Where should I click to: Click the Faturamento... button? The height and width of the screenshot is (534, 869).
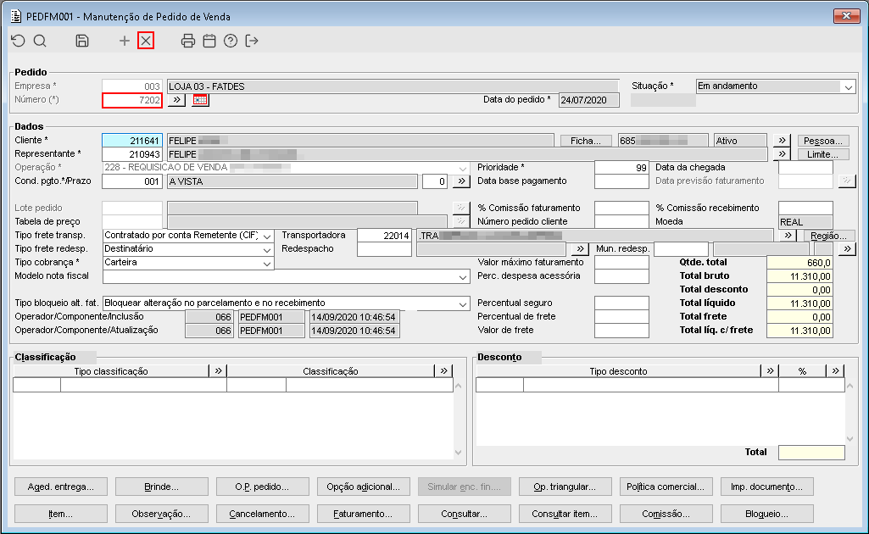pyautogui.click(x=364, y=514)
